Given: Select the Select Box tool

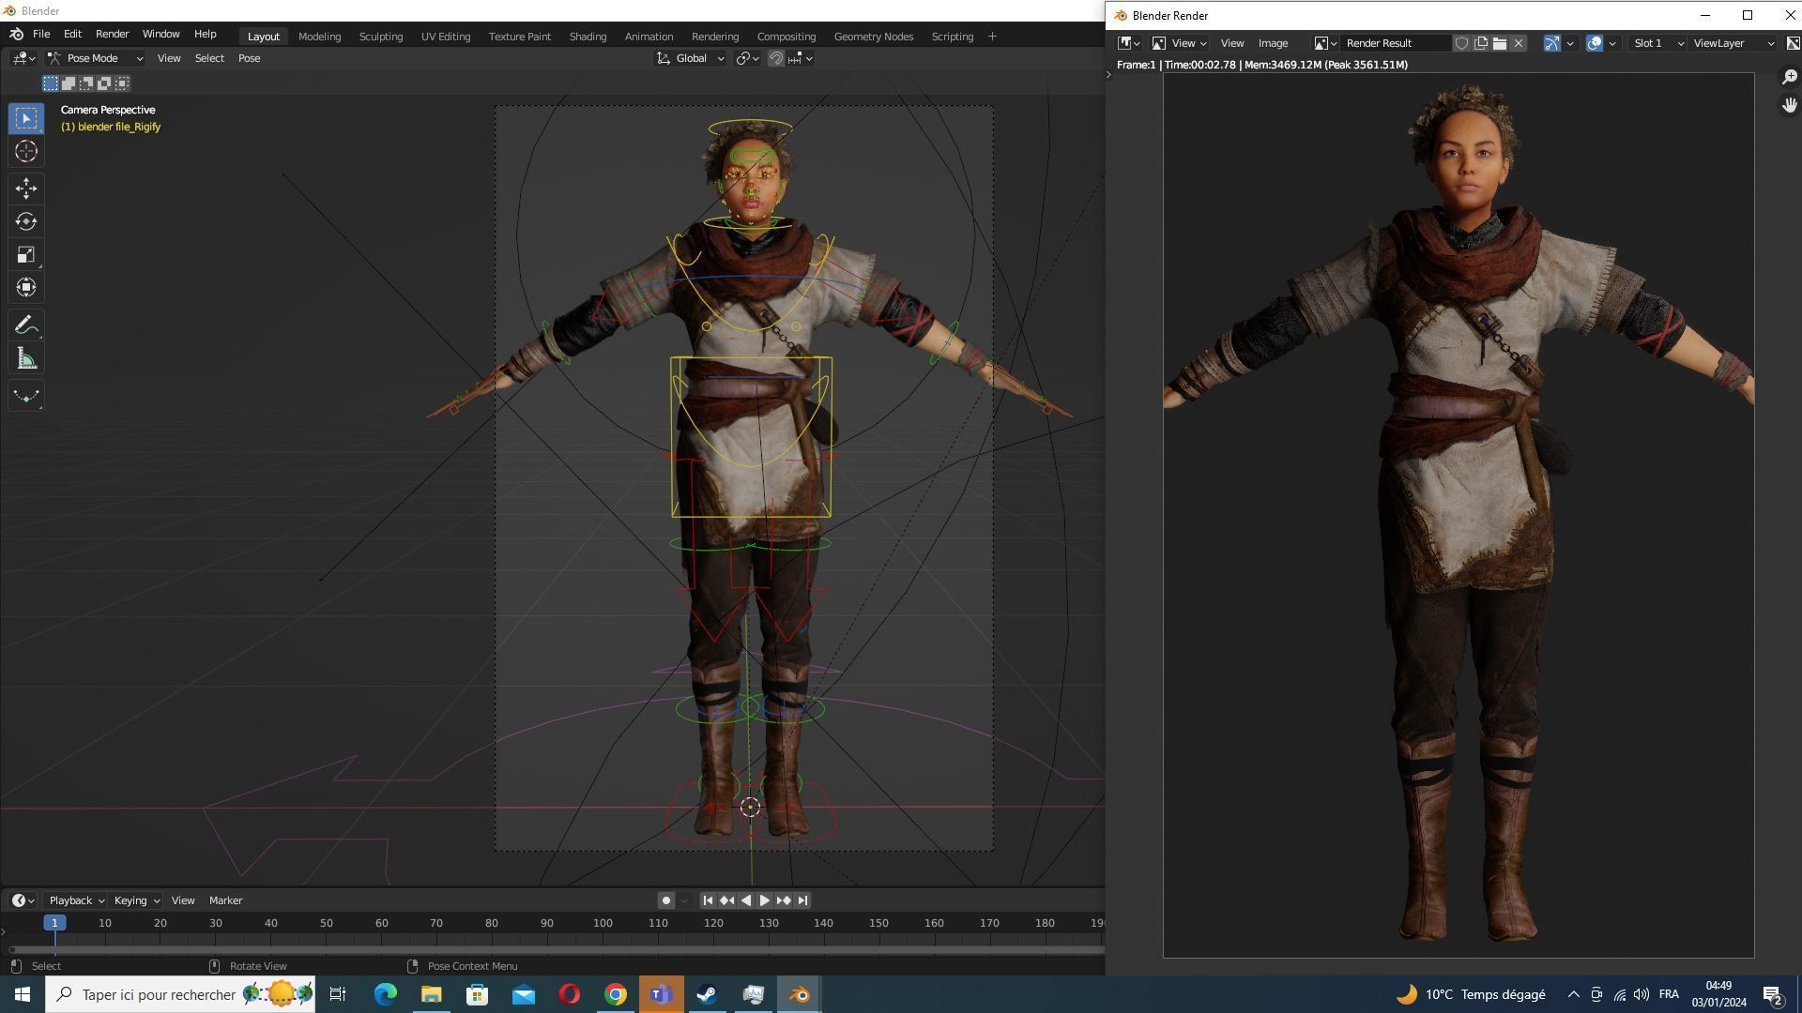Looking at the screenshot, I should [26, 118].
